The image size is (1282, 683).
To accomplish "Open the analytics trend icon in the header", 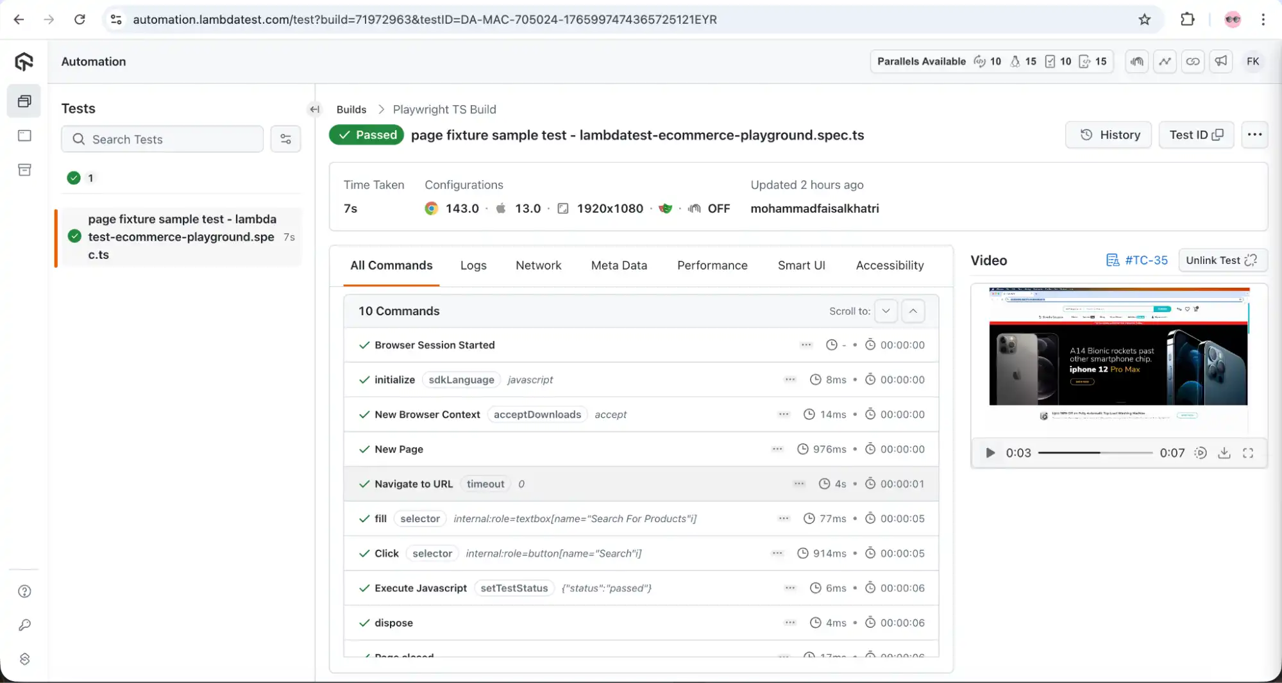I will coord(1165,62).
